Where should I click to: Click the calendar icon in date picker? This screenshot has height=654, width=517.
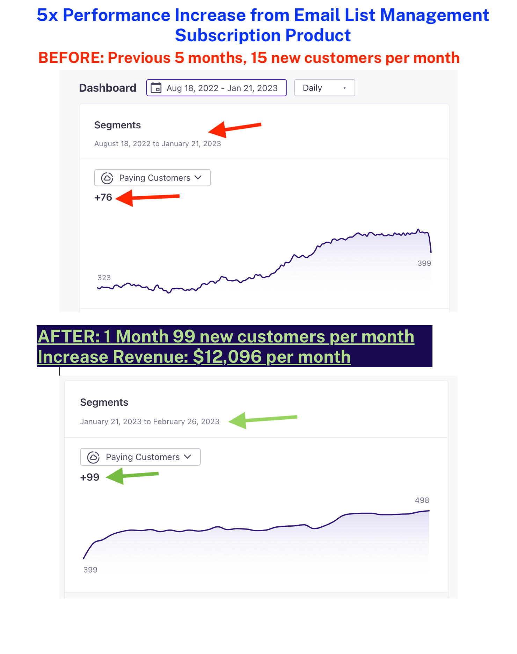[x=156, y=88]
